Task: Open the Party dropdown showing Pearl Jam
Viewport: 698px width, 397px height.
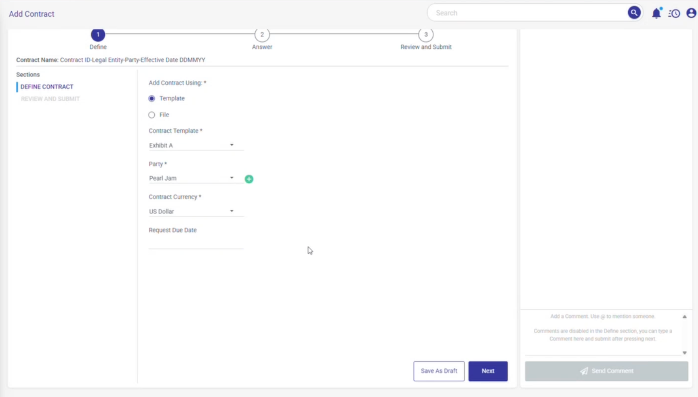Action: coord(196,178)
